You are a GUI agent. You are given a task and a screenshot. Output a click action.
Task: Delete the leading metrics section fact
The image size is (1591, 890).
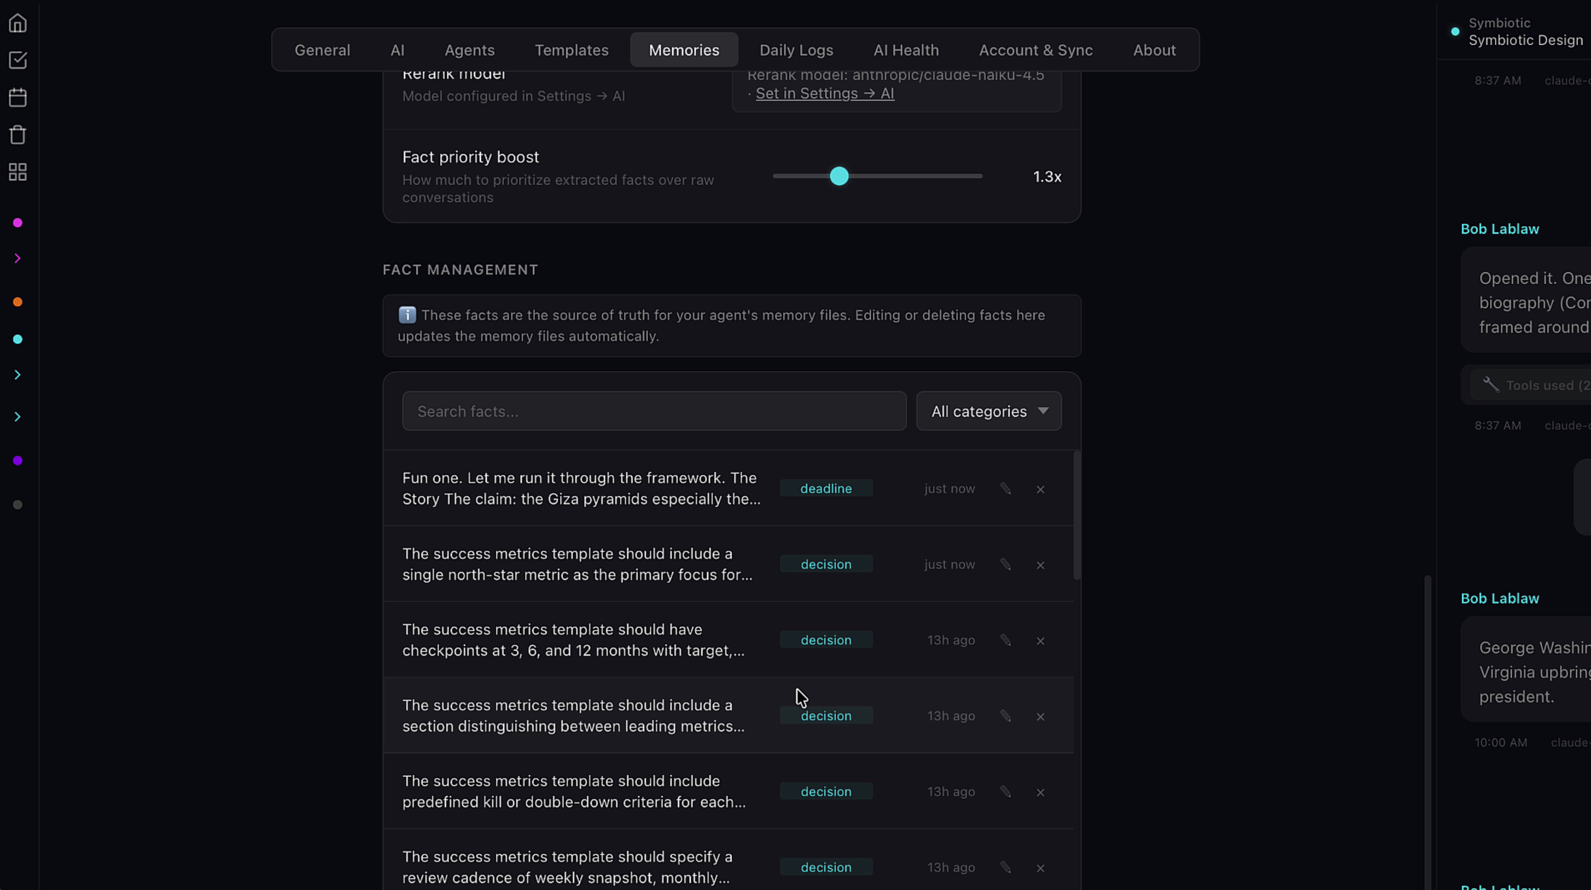point(1041,716)
